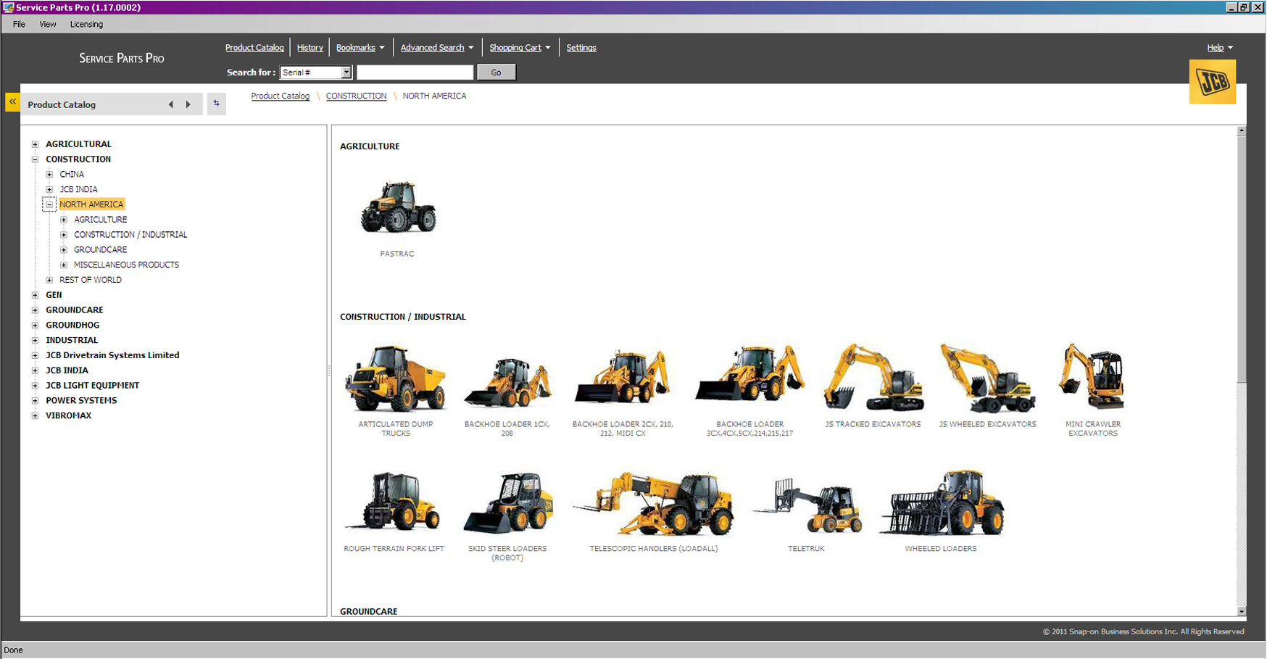Open the Wheeled Loaders image
Screen dimensions: 1267x659
click(x=941, y=503)
